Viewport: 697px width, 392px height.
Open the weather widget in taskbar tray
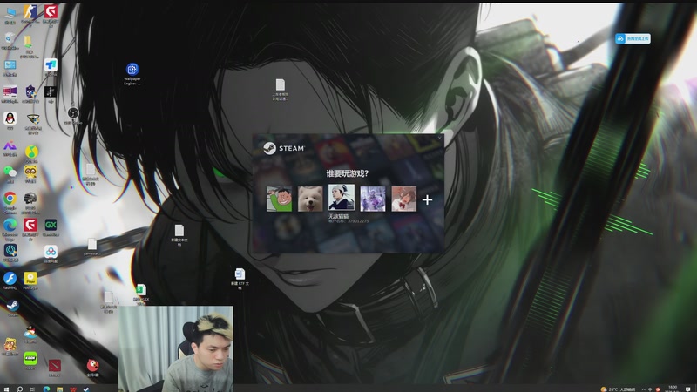pyautogui.click(x=618, y=389)
